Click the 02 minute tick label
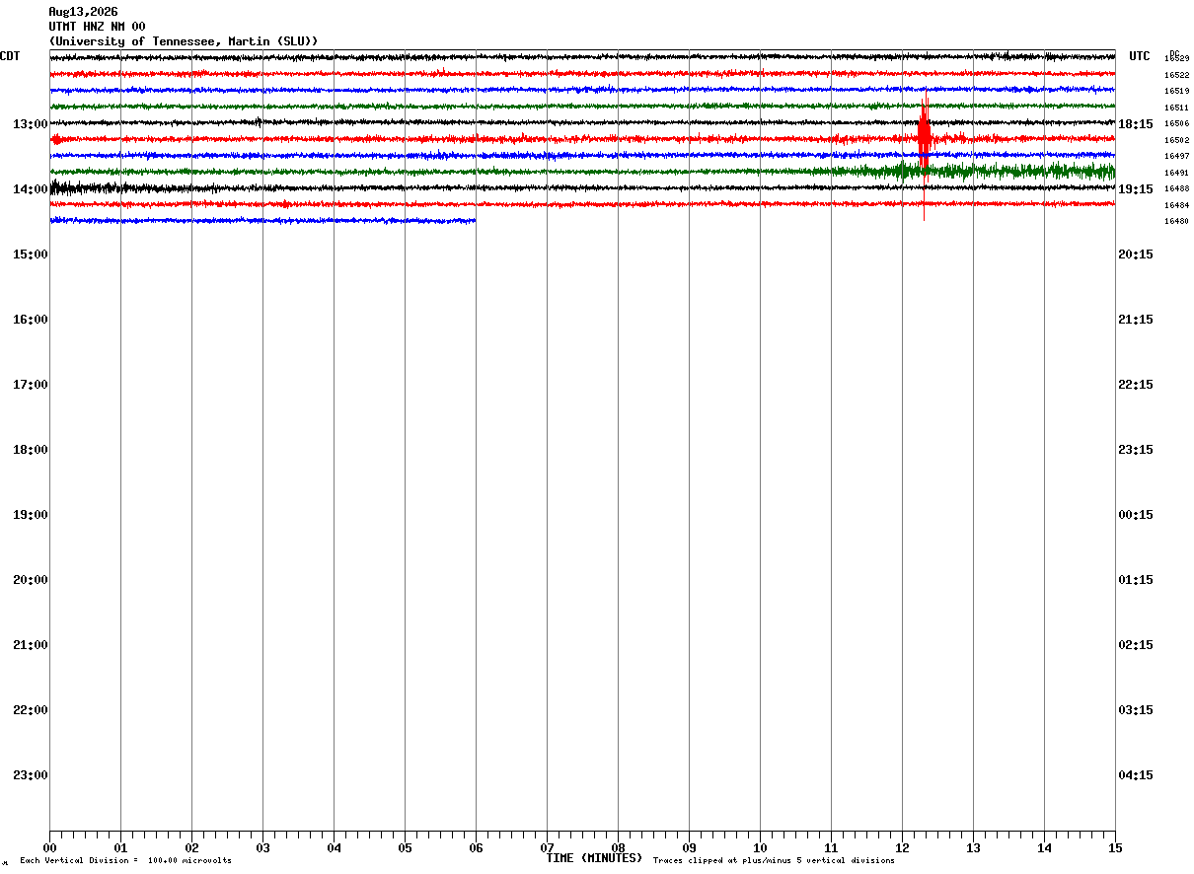Image resolution: width=1194 pixels, height=874 pixels. tap(191, 847)
